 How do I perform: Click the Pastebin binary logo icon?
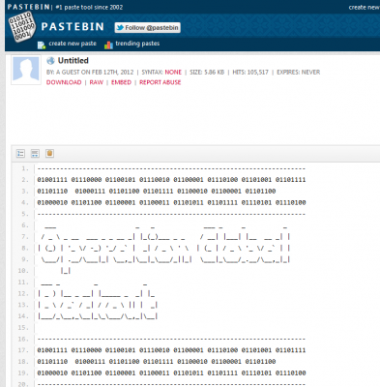click(x=22, y=27)
